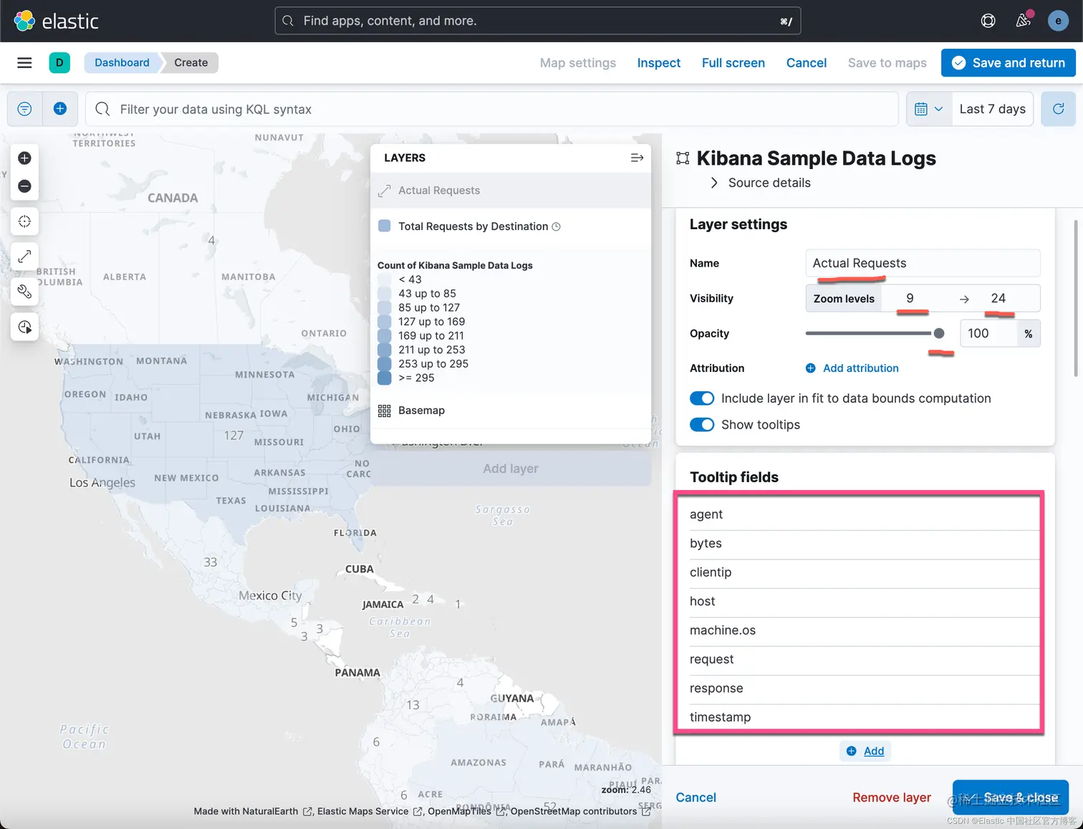This screenshot has width=1083, height=829.
Task: Open the date quick menu dropdown
Action: (929, 109)
